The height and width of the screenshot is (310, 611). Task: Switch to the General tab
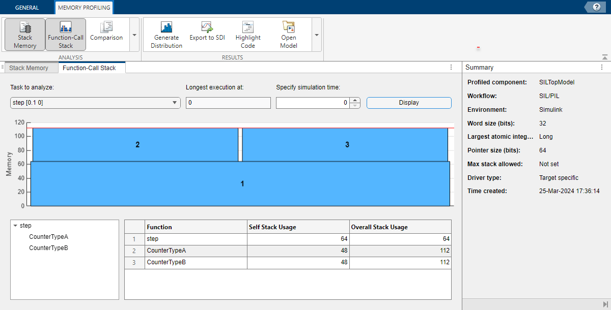click(27, 8)
